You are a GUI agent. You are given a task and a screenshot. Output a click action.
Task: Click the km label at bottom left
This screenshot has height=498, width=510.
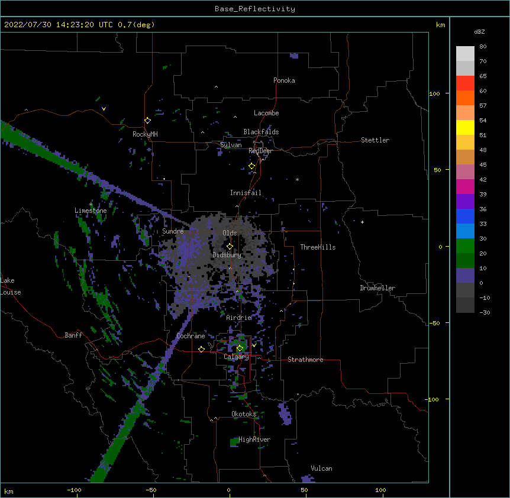(9, 491)
